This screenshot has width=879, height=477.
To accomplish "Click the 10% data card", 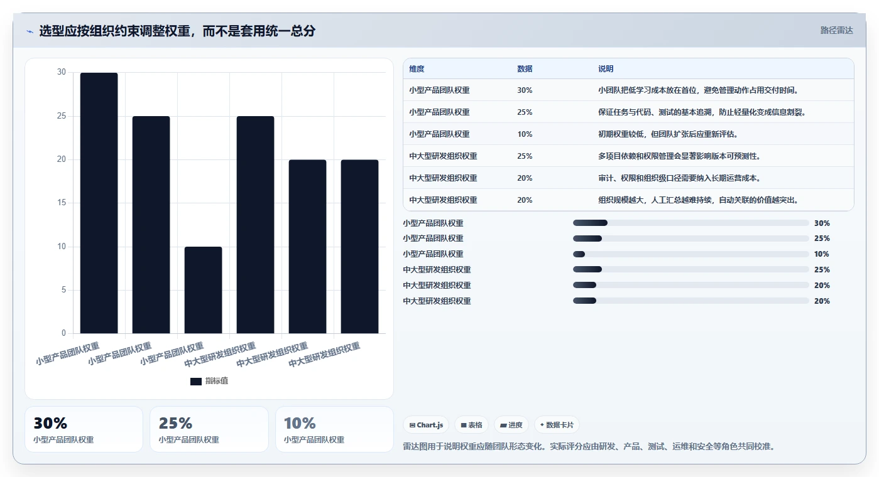I will [334, 429].
